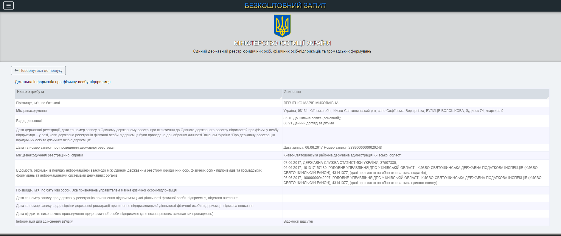Select the 'Місцезнаходження' address value cell

point(393,111)
